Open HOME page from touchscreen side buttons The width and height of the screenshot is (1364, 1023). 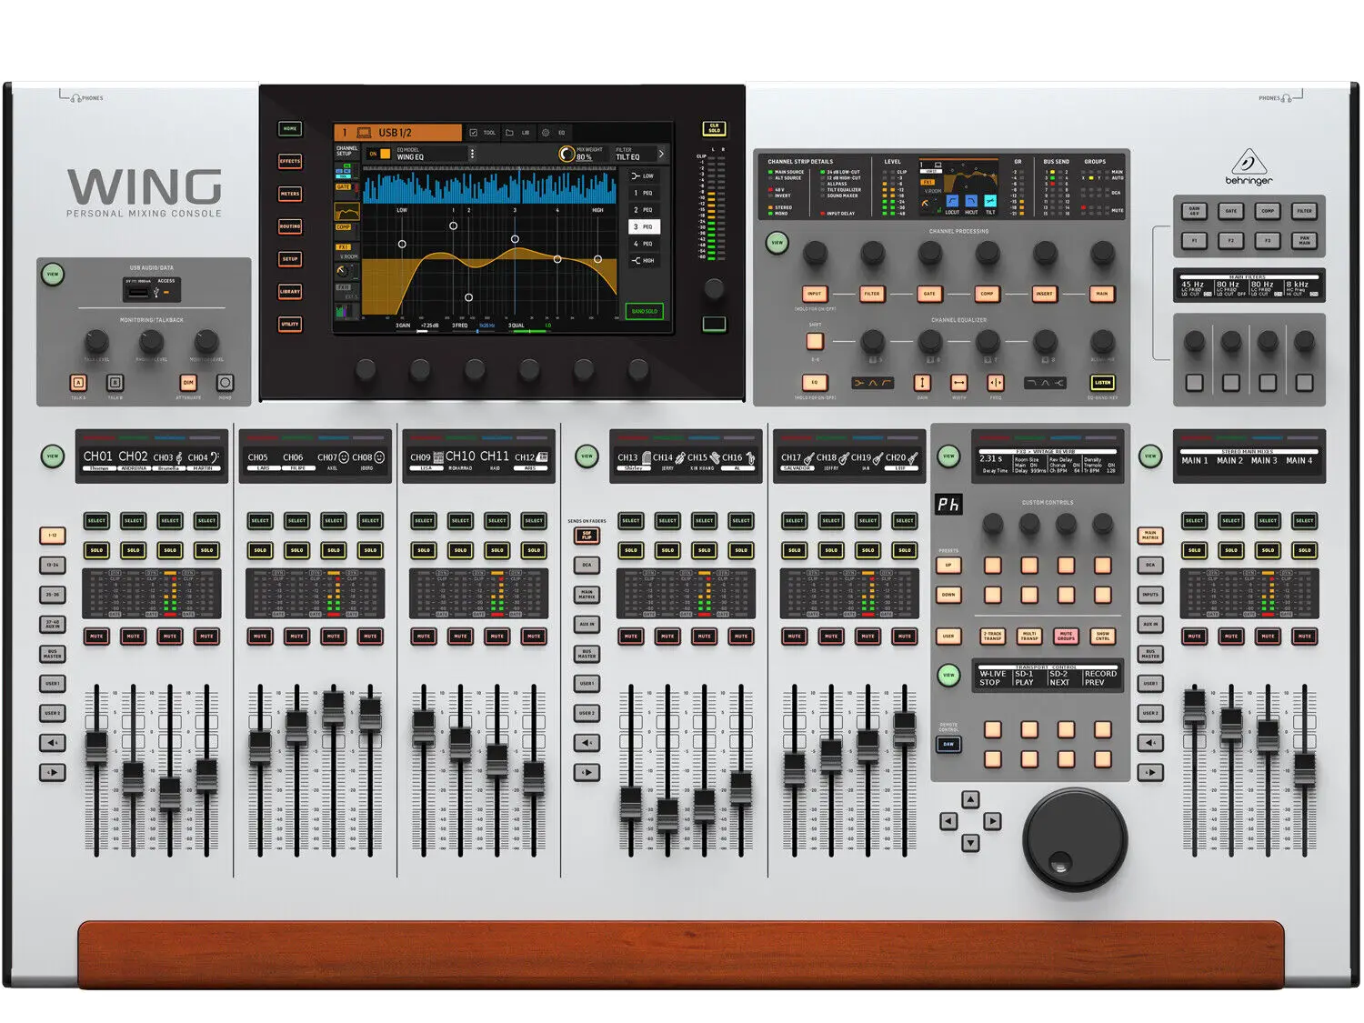(x=290, y=129)
